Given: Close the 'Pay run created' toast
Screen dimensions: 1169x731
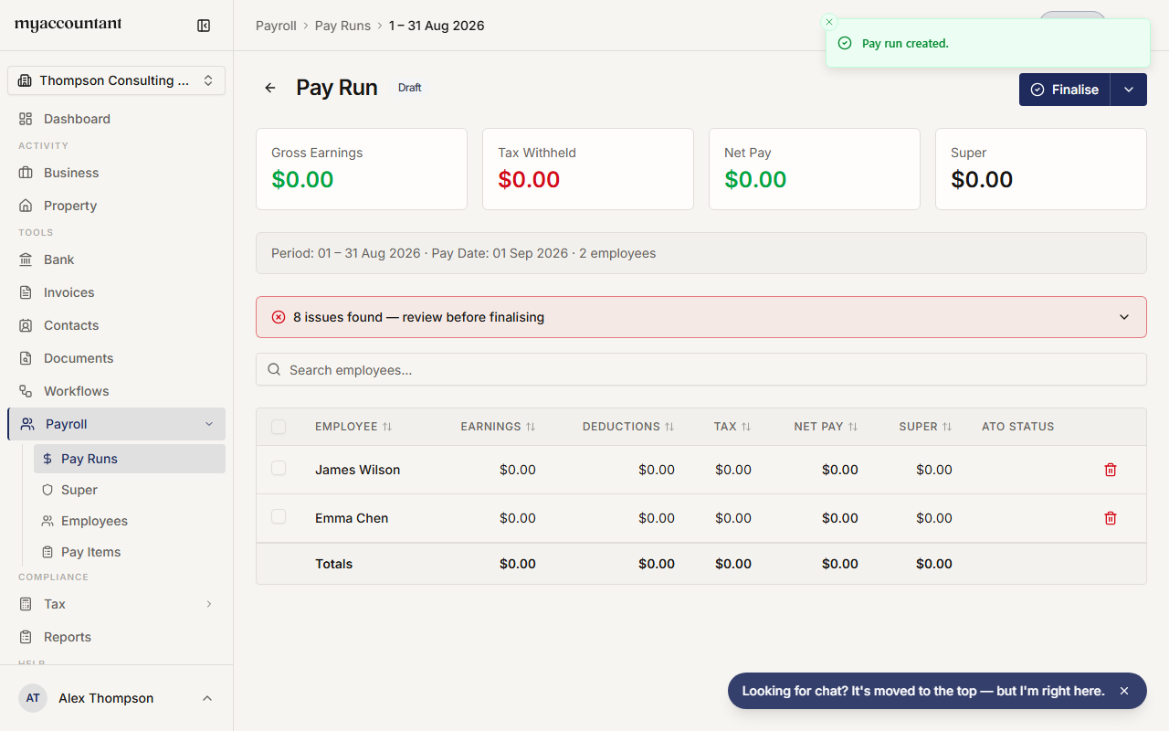Looking at the screenshot, I should [x=829, y=22].
